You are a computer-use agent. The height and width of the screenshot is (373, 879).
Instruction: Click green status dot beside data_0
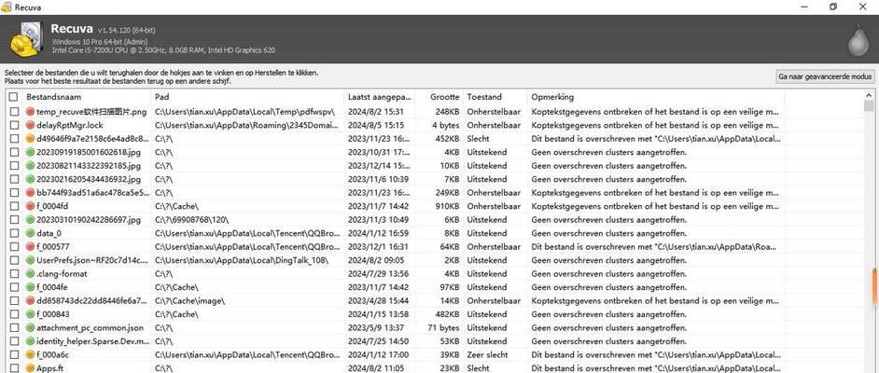tap(30, 233)
